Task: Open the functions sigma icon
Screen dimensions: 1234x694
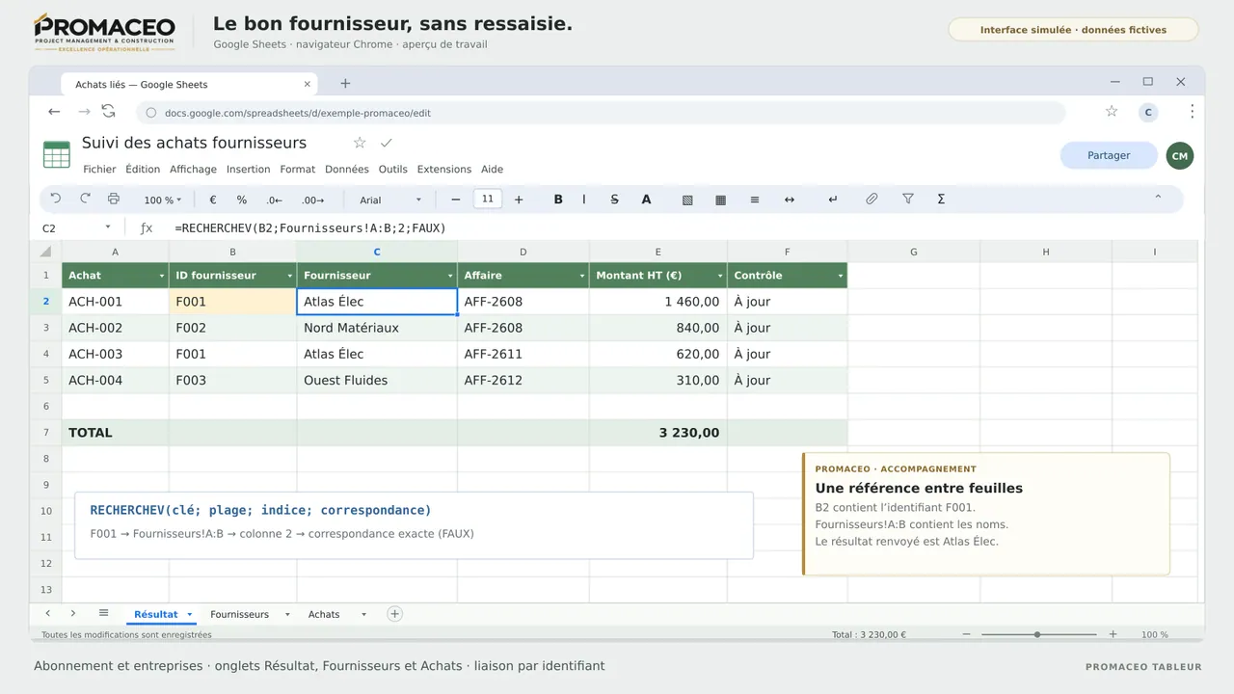Action: (x=941, y=200)
